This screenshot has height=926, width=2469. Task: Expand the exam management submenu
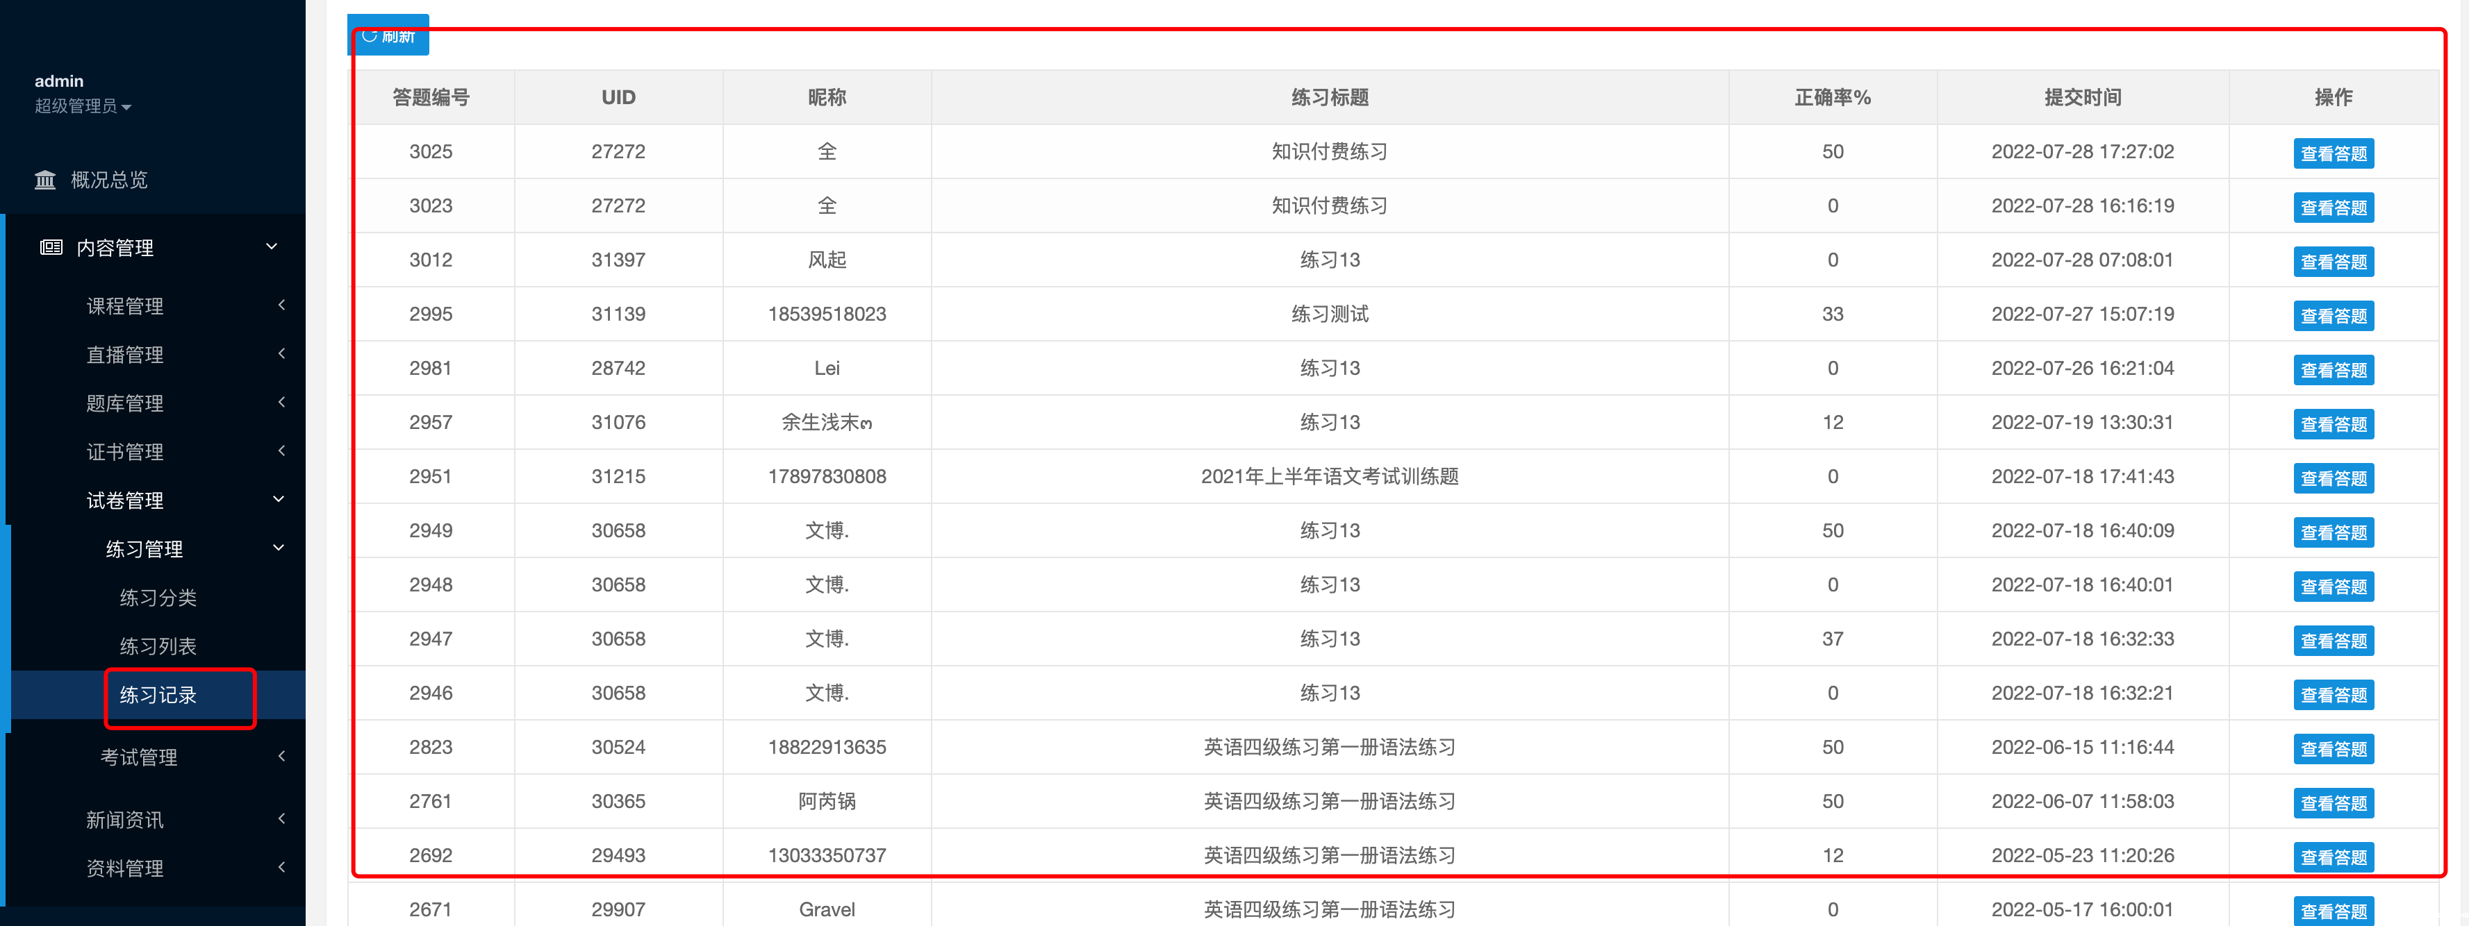point(281,757)
